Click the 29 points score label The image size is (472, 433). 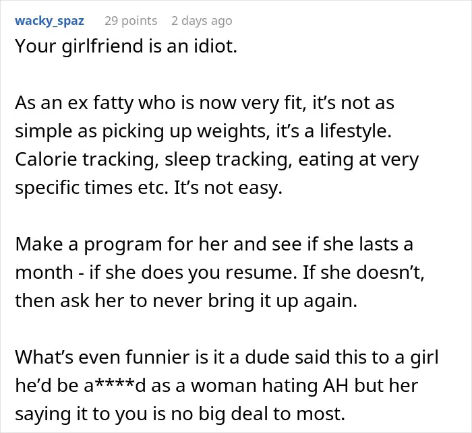(131, 21)
